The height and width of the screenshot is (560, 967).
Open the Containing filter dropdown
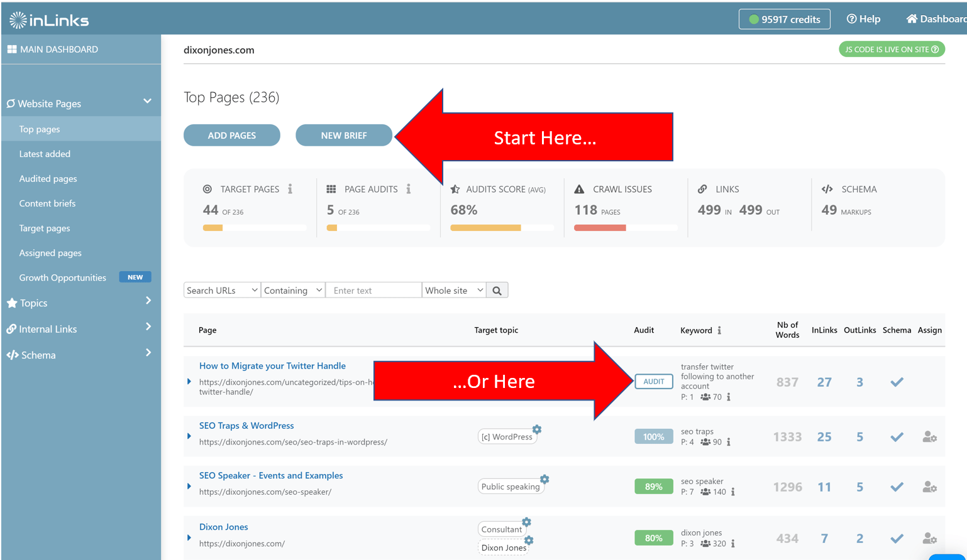click(293, 290)
